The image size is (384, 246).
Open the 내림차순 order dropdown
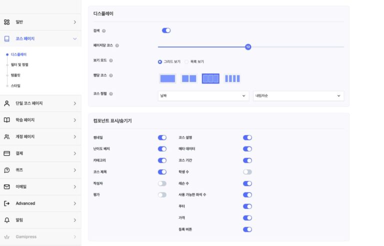pyautogui.click(x=298, y=95)
